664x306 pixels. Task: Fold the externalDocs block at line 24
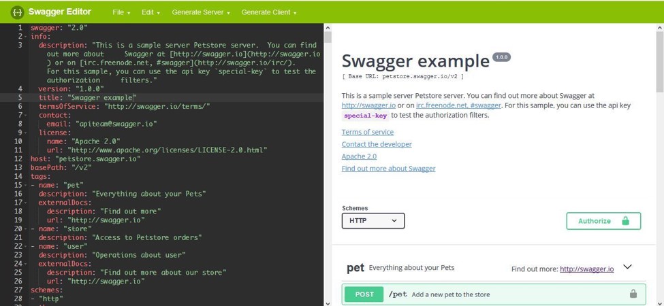(25, 264)
